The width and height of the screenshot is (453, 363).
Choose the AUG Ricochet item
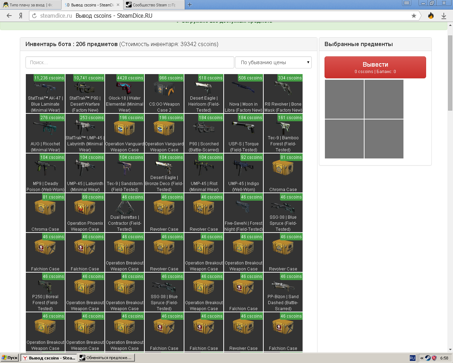[x=45, y=133]
